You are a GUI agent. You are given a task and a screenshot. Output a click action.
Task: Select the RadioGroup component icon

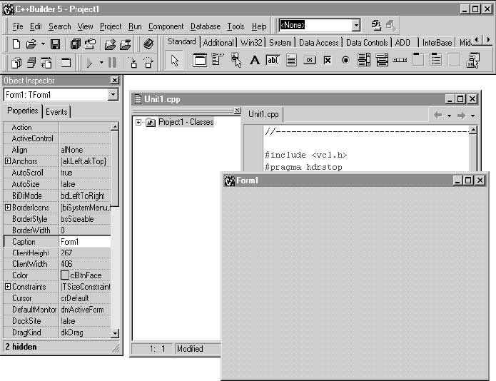tap(436, 60)
